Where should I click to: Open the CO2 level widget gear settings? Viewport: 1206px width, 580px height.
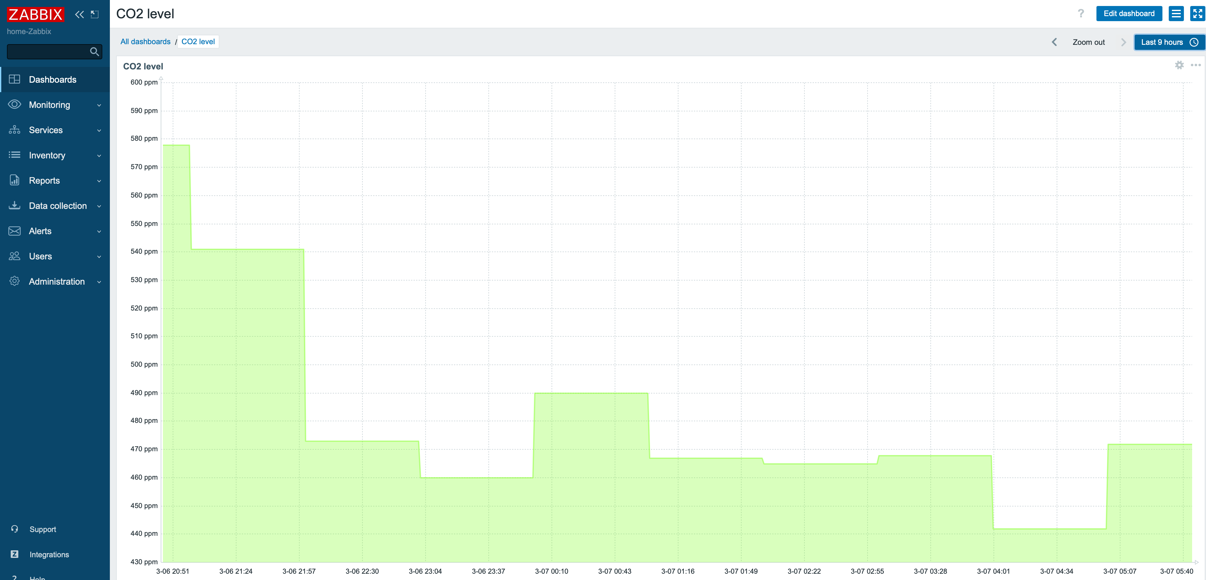coord(1179,66)
